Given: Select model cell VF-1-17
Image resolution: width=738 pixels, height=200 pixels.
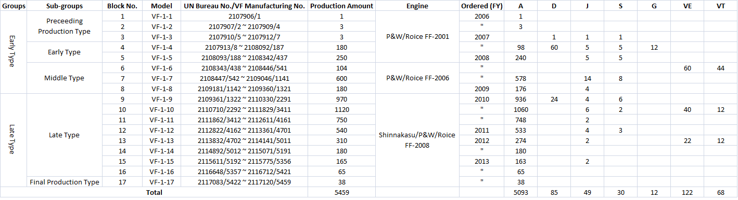Looking at the screenshot, I should 161,182.
